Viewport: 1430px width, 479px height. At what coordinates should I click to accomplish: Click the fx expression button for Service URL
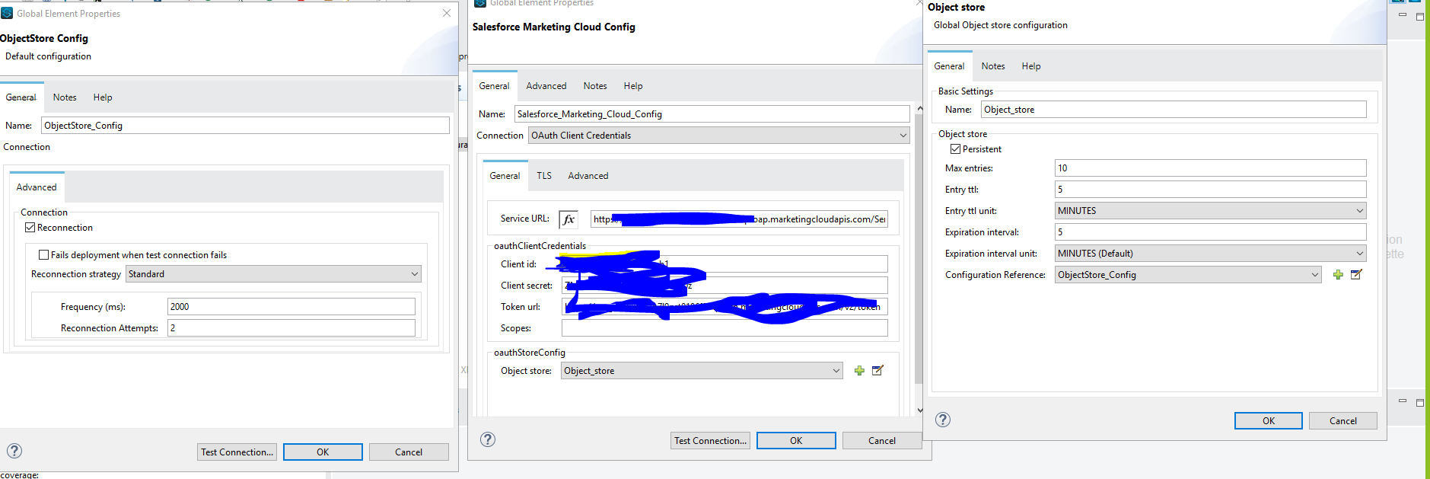[568, 219]
